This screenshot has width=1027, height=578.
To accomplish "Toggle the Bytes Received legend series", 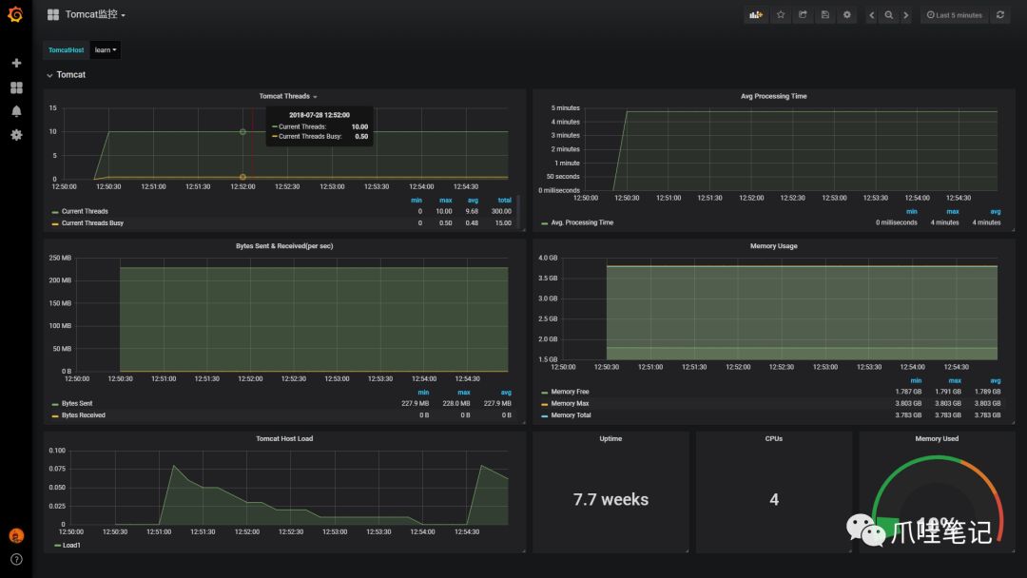I will 83,415.
